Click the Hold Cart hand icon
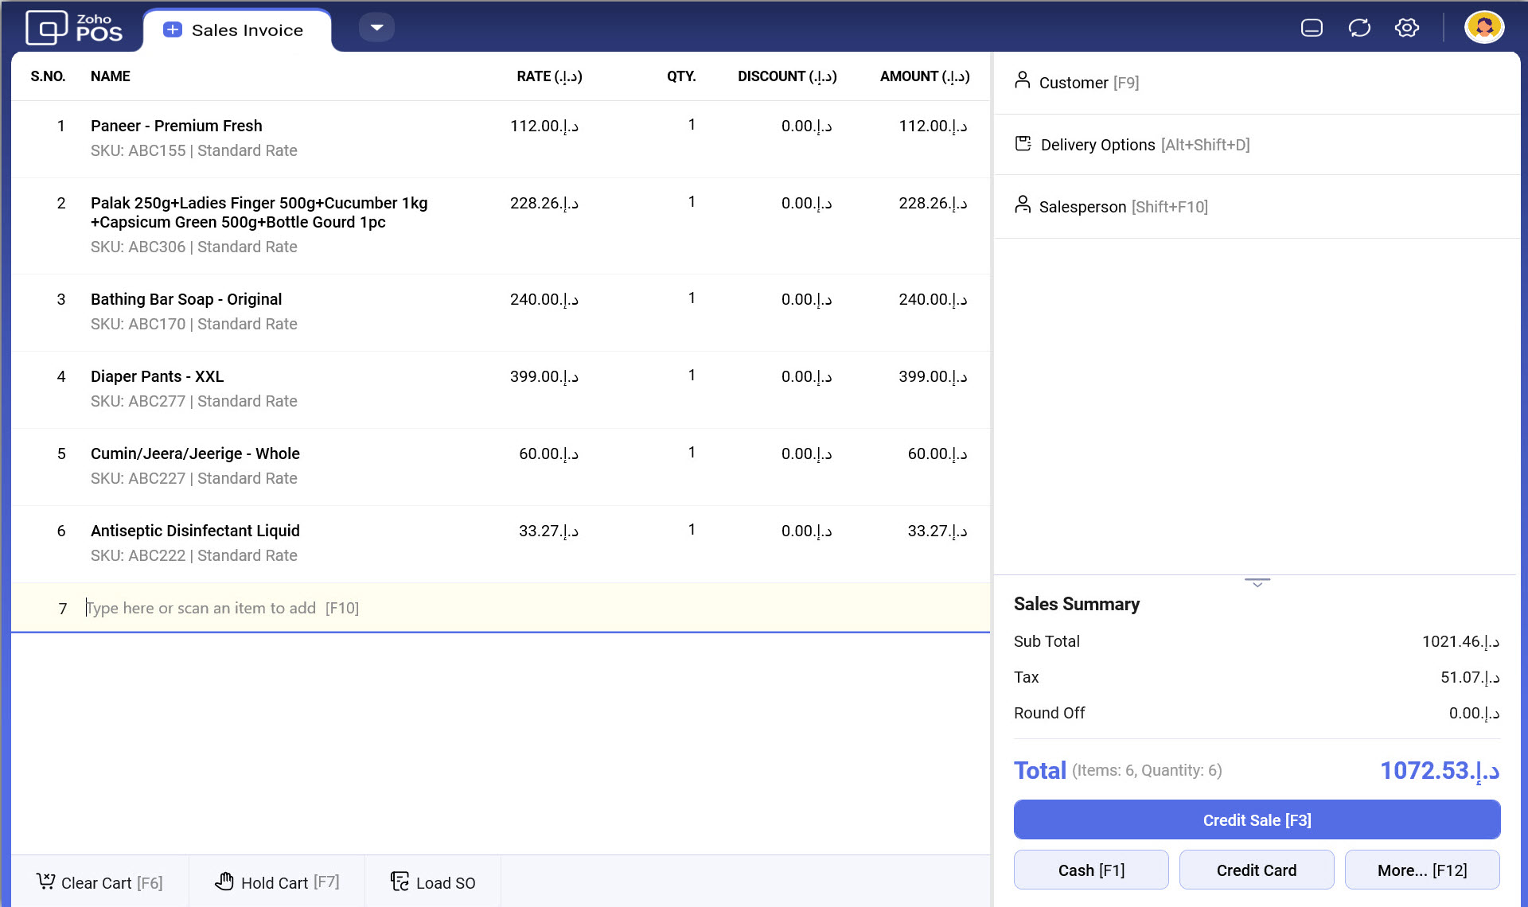 click(224, 882)
